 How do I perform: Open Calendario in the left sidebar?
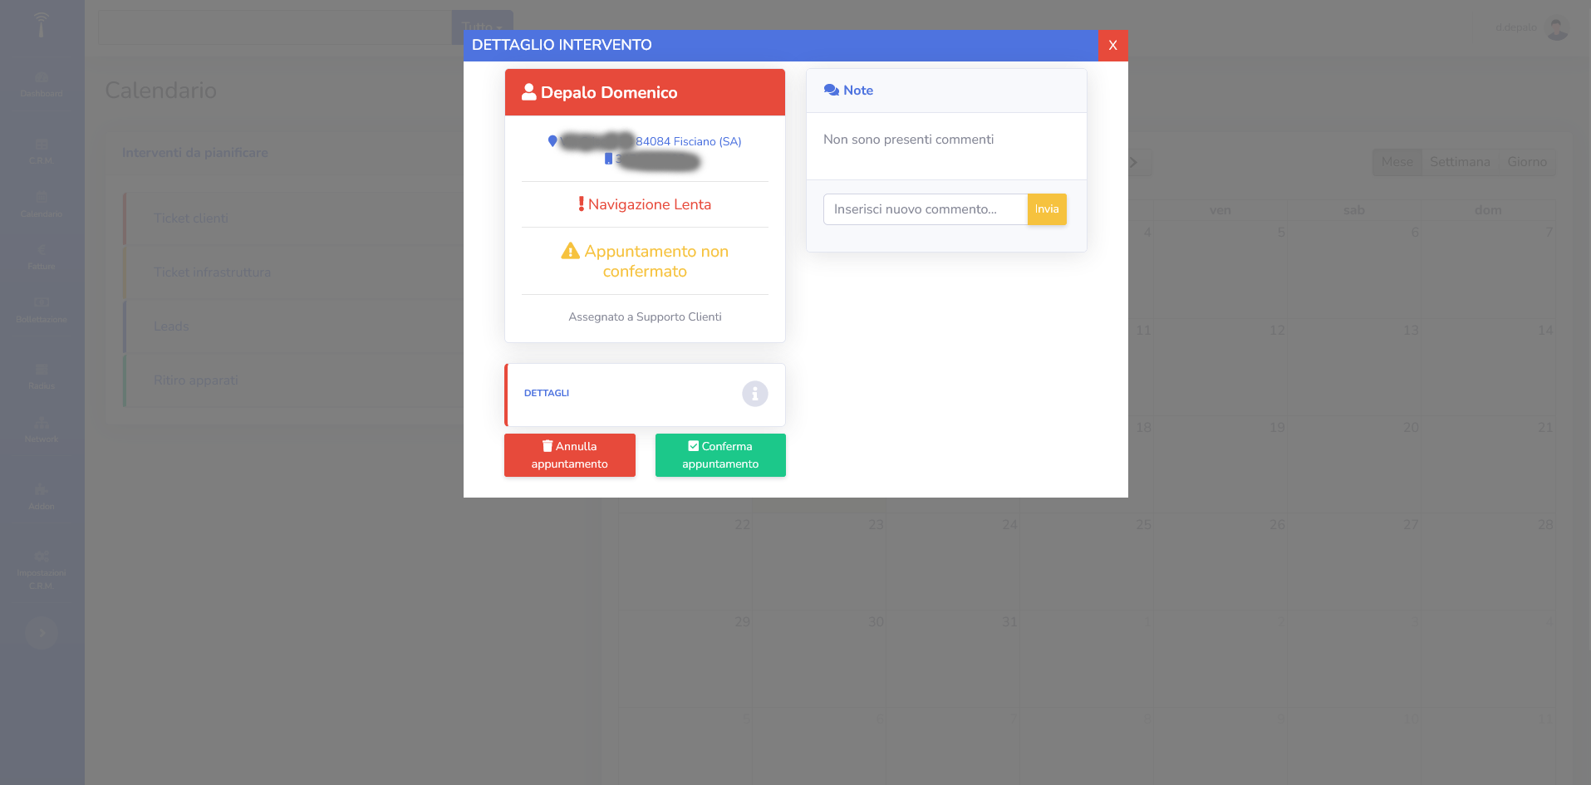click(42, 205)
